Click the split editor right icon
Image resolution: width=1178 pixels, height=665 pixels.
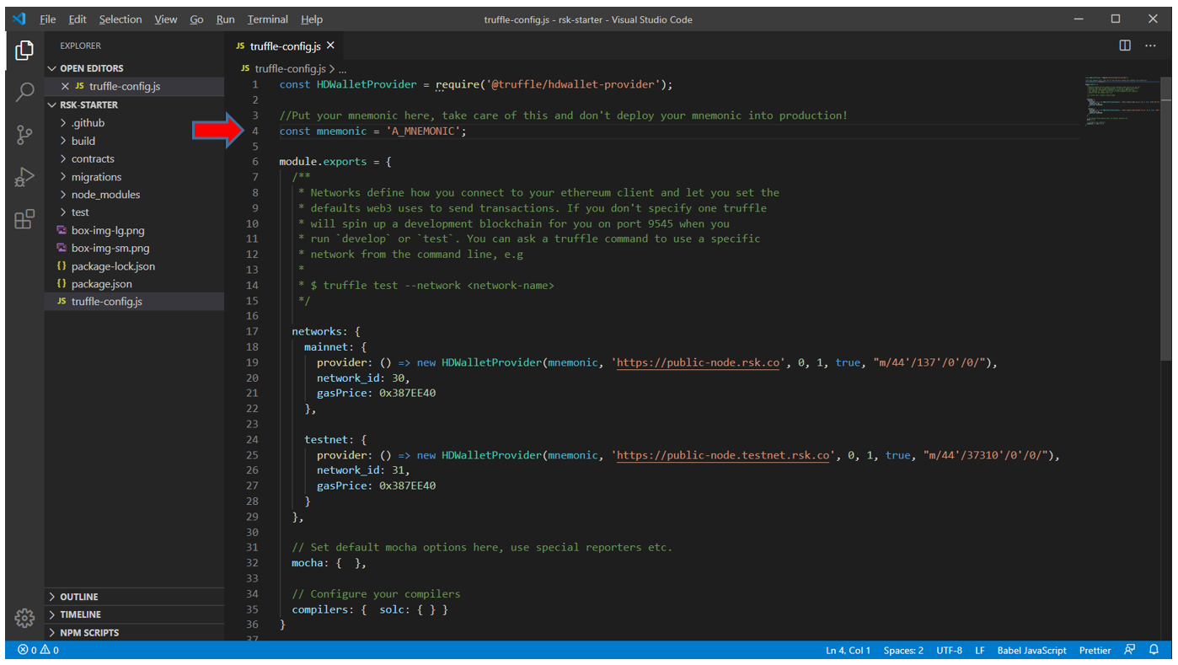click(x=1125, y=46)
